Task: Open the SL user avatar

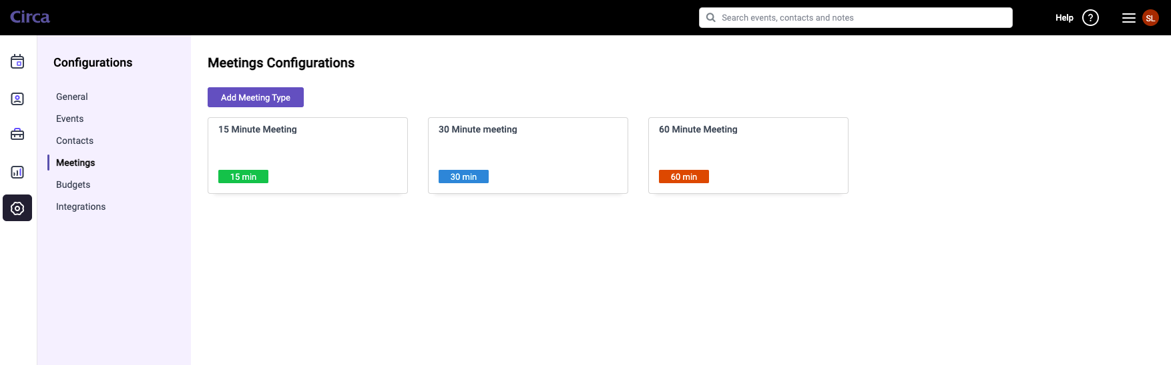Action: (x=1150, y=18)
